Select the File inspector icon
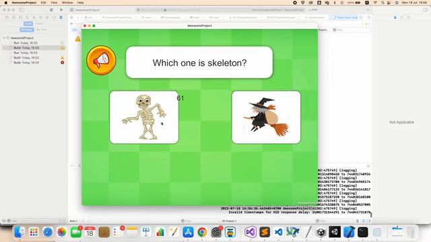This screenshot has width=431, height=242. point(395,17)
